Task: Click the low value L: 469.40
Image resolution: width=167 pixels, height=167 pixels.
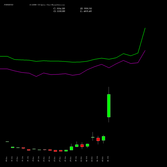Action: 86,11
